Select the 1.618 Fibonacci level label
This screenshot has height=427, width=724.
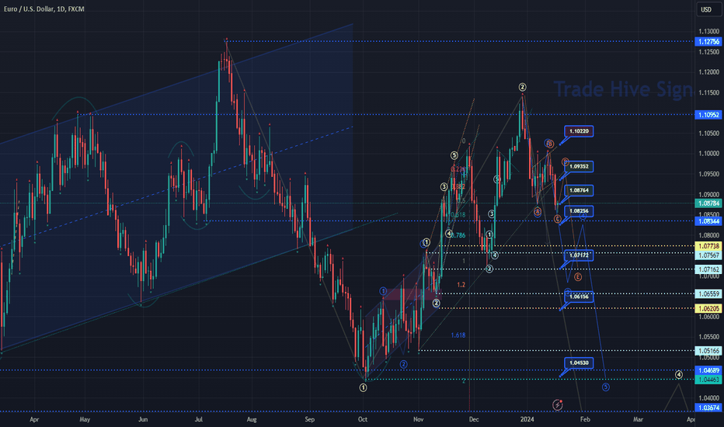458,335
